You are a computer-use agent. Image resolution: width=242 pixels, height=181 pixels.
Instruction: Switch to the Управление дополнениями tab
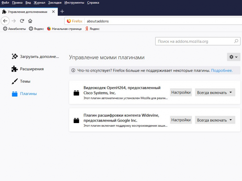pyautogui.click(x=27, y=12)
